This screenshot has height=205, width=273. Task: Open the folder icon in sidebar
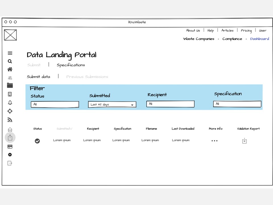coord(10,85)
